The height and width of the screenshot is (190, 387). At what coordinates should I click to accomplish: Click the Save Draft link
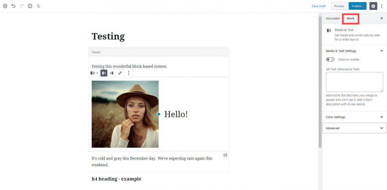[x=319, y=6]
